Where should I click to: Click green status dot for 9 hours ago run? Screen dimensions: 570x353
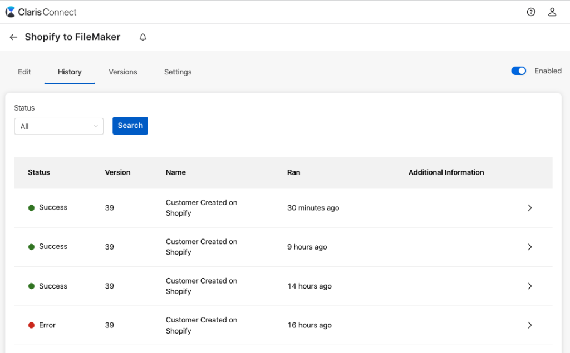(31, 247)
